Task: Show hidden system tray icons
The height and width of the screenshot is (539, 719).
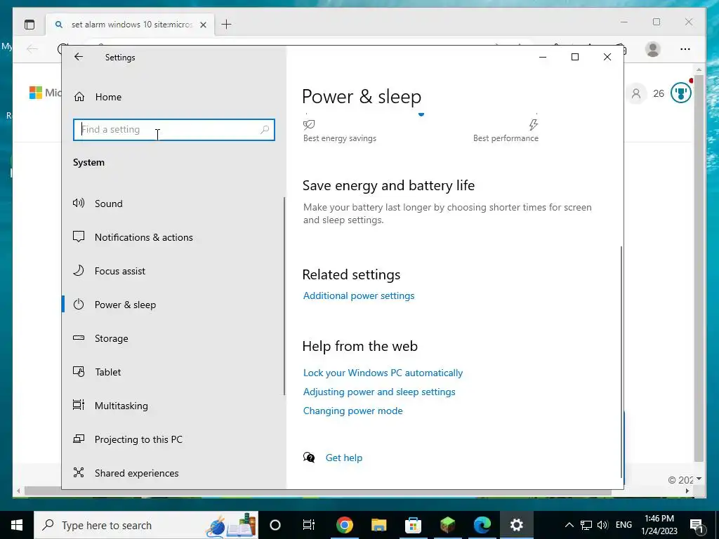Action: pos(569,525)
